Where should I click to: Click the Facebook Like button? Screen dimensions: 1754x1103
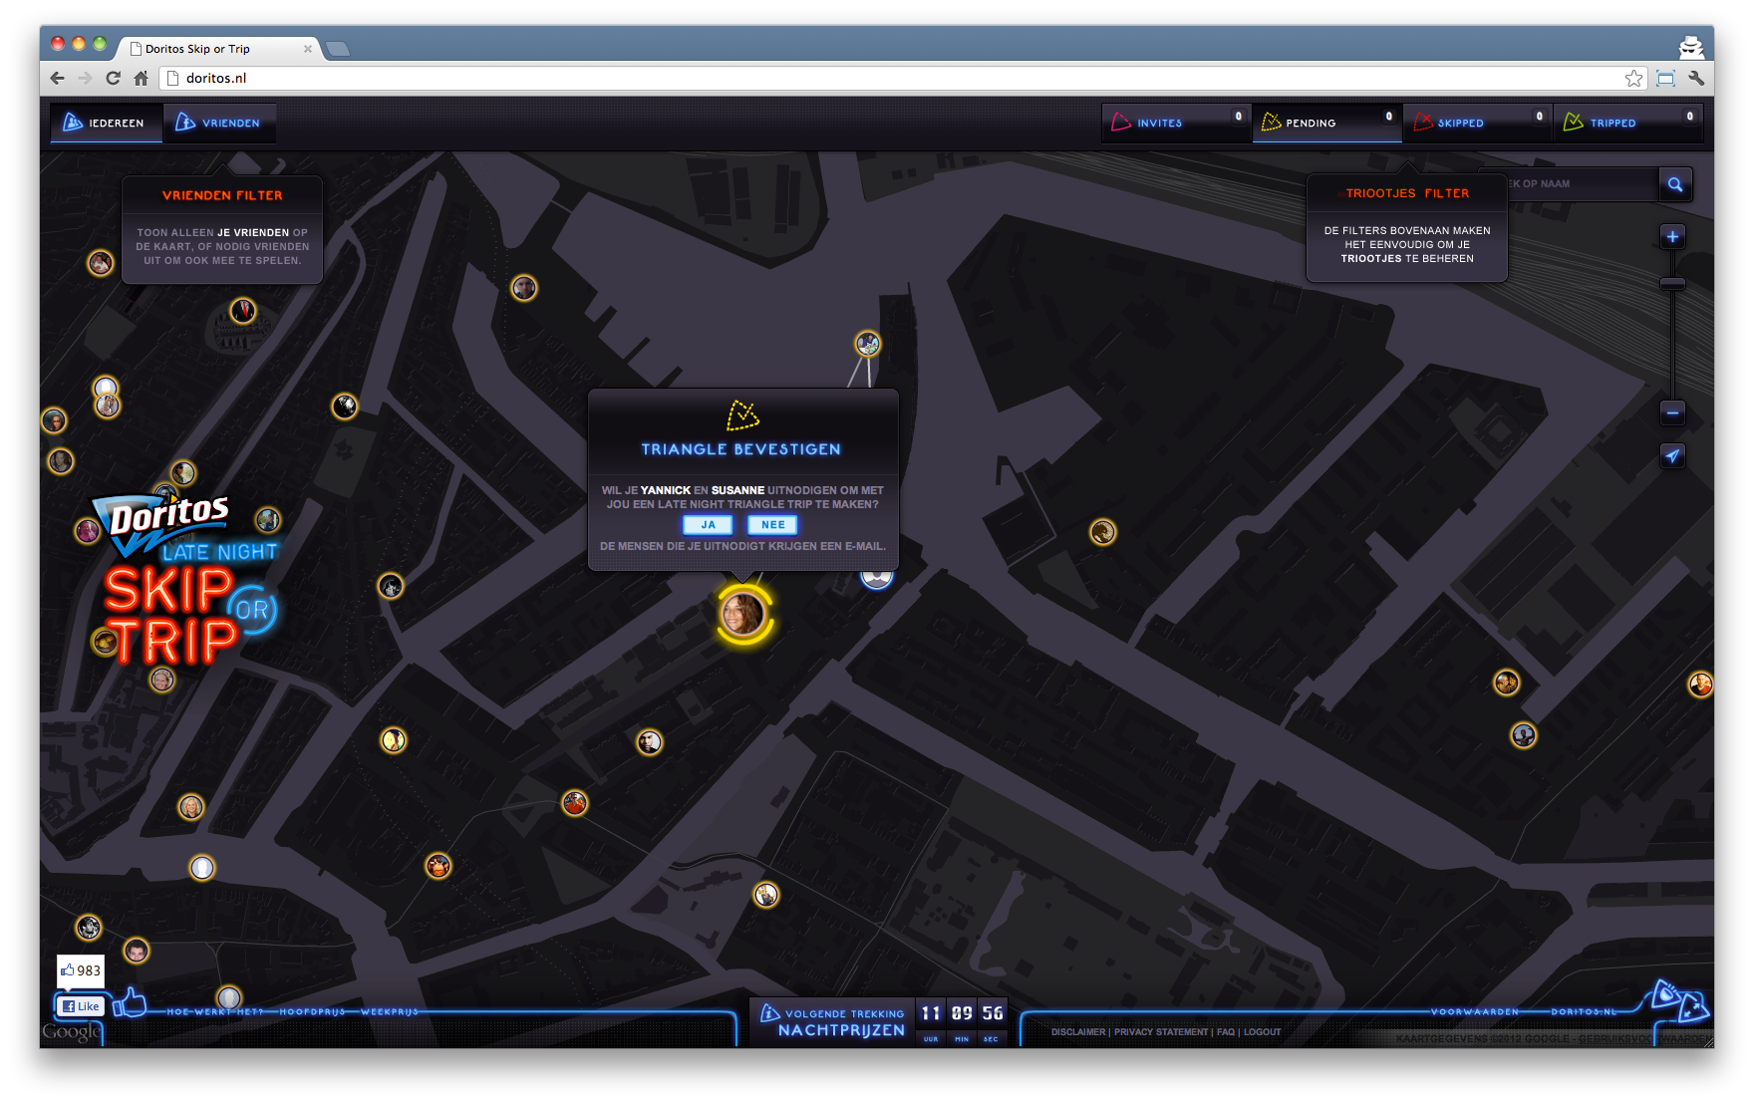80,1006
